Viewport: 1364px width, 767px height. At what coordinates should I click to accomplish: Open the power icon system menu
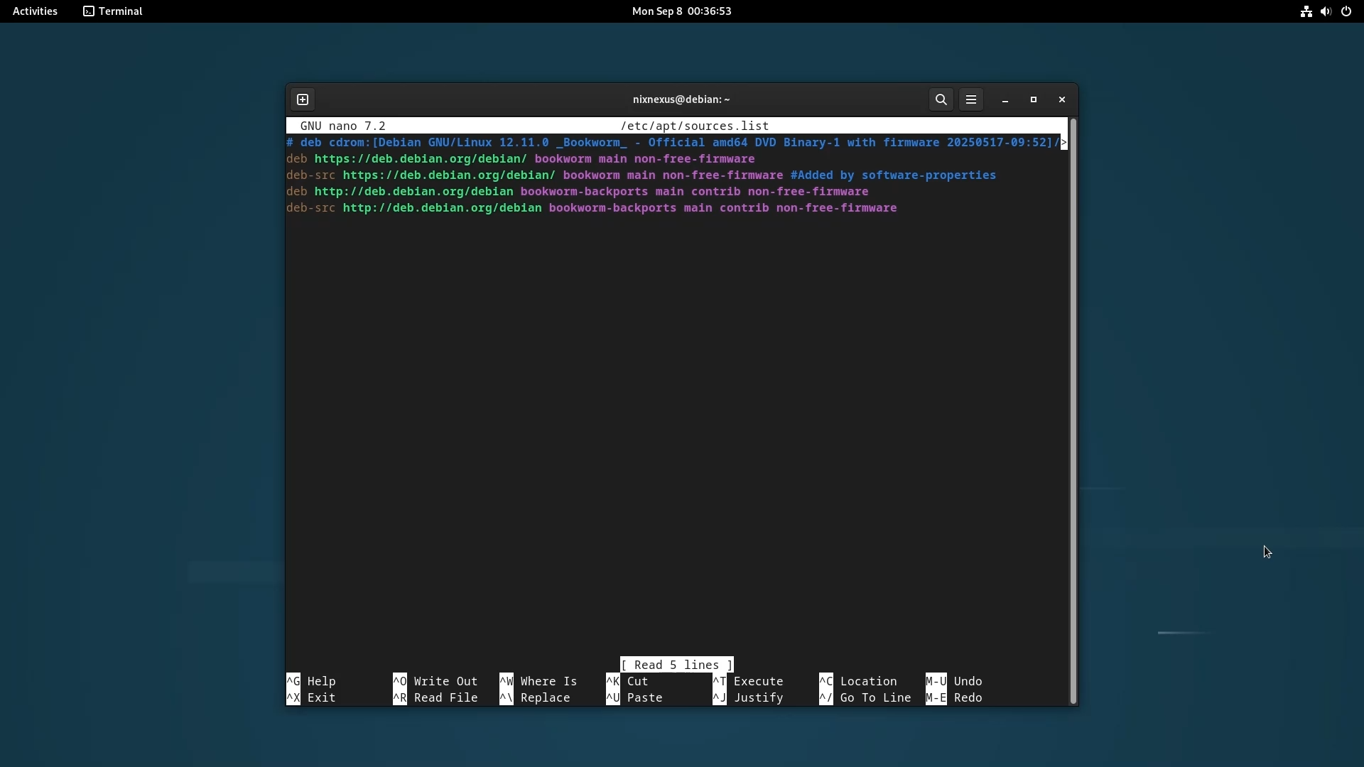1346,11
